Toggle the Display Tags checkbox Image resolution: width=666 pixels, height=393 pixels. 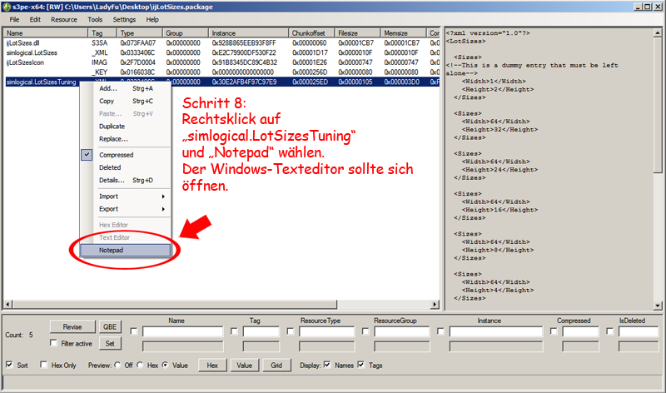361,365
